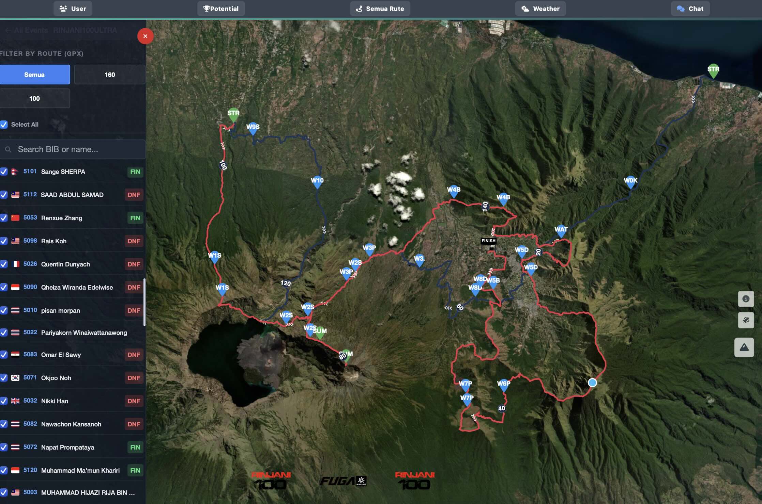Open the Chat tab

click(690, 9)
